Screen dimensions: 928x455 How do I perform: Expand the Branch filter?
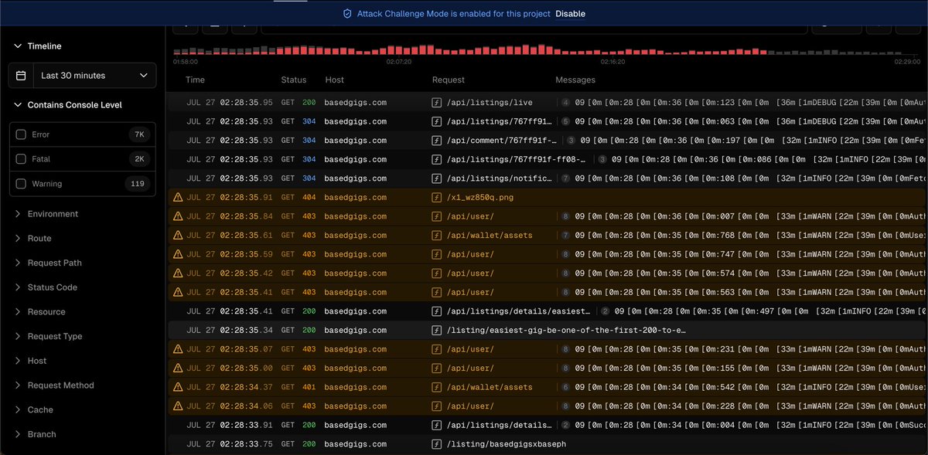tap(36, 434)
